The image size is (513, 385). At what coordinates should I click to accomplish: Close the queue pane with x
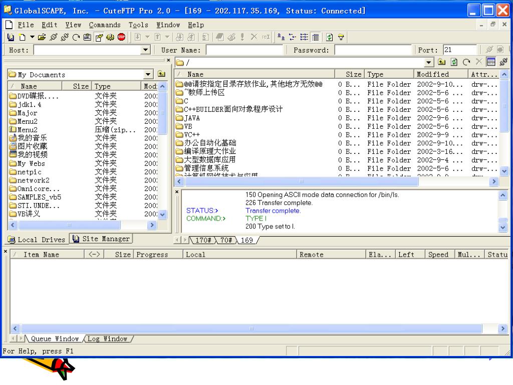[5, 252]
